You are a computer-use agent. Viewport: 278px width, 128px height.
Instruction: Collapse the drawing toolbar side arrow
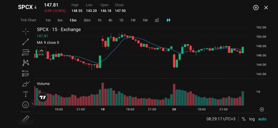tap(33, 104)
